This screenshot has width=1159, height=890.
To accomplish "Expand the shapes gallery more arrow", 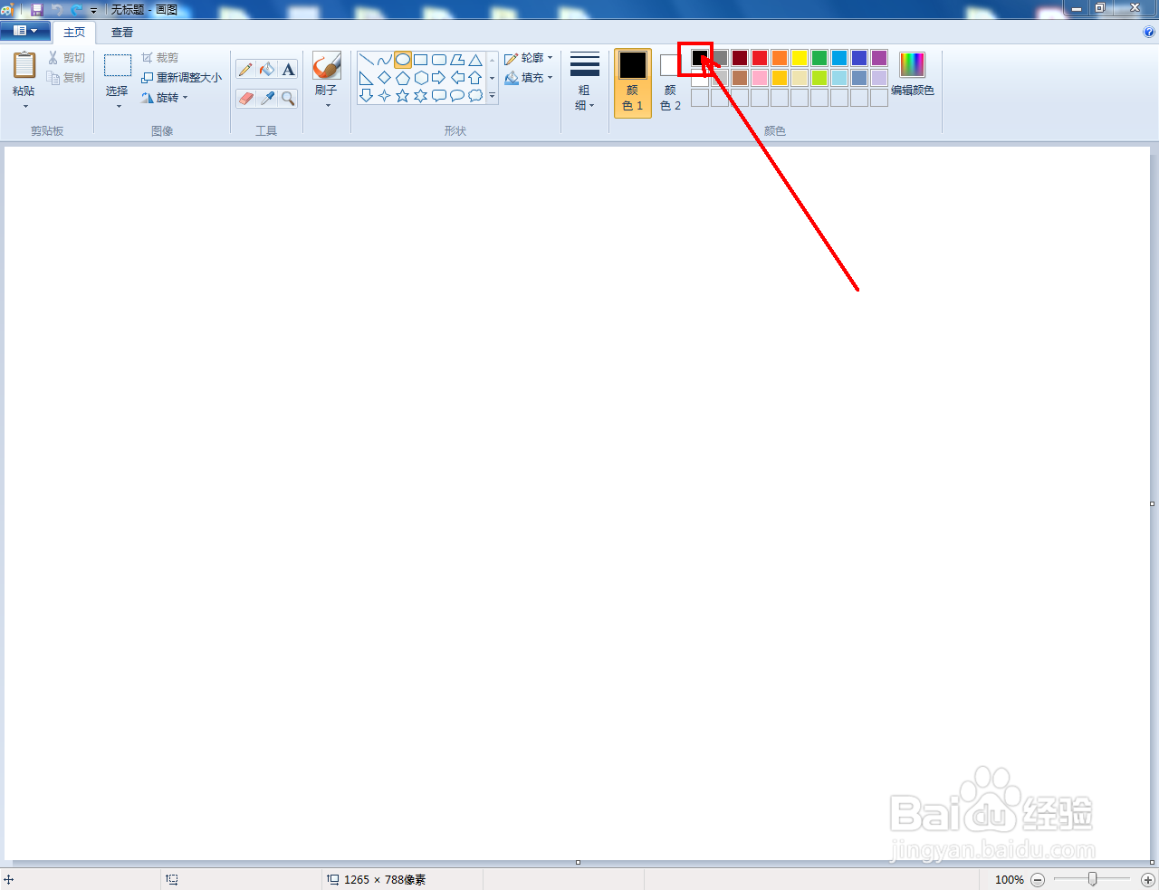I will coord(493,96).
